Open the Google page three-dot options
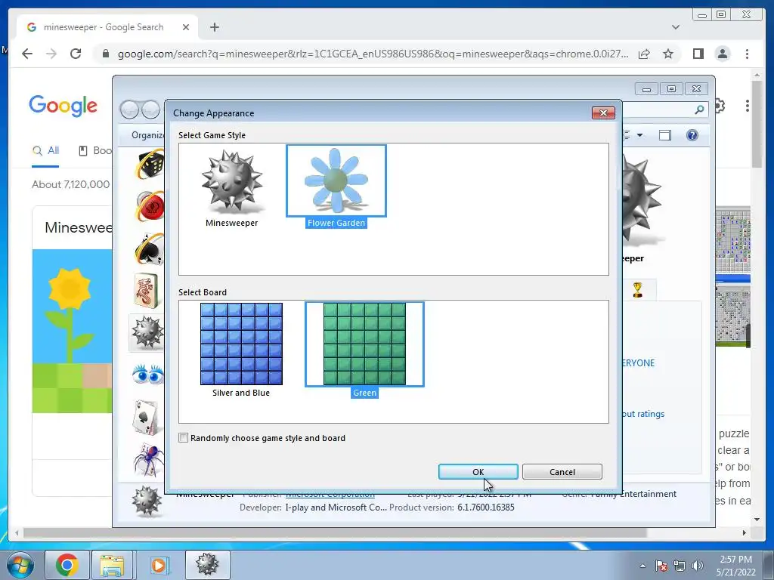 pyautogui.click(x=748, y=106)
